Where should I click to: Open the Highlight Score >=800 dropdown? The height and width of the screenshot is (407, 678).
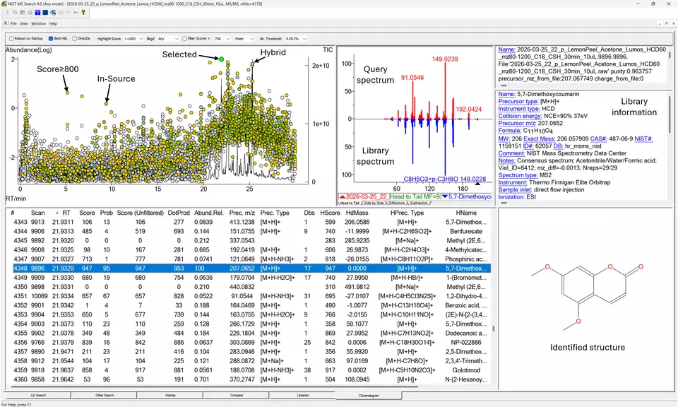[x=133, y=38]
